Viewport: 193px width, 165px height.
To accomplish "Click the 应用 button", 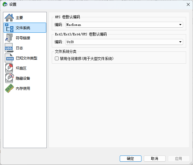I will [179, 158].
